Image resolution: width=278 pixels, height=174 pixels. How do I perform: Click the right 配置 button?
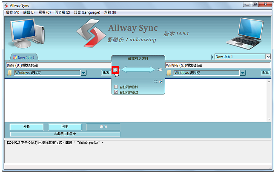coord(265,72)
